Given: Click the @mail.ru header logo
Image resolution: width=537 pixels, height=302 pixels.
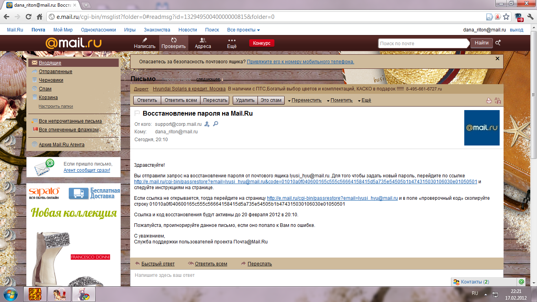Looking at the screenshot, I should pyautogui.click(x=74, y=43).
